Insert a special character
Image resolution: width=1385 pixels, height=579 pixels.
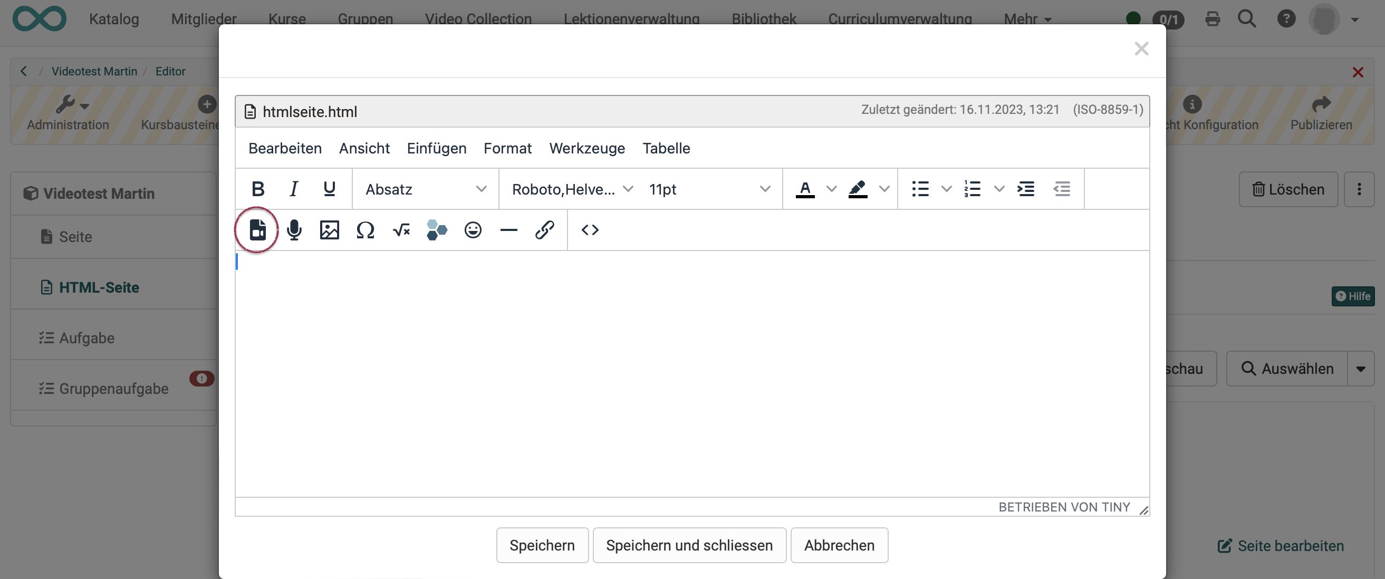[365, 230]
